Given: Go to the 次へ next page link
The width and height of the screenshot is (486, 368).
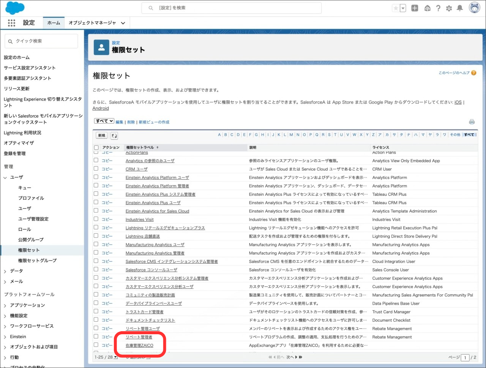Looking at the screenshot, I should click(290, 357).
